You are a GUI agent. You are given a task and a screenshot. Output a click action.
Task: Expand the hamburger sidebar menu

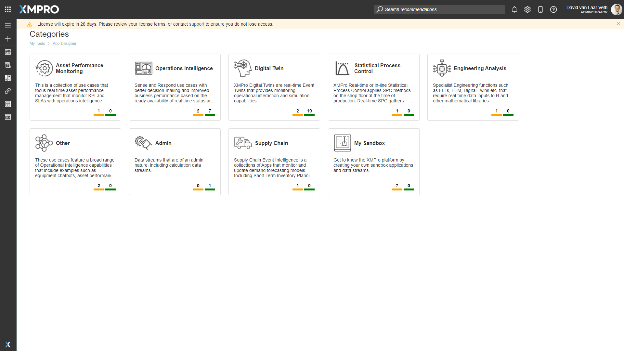tap(8, 25)
